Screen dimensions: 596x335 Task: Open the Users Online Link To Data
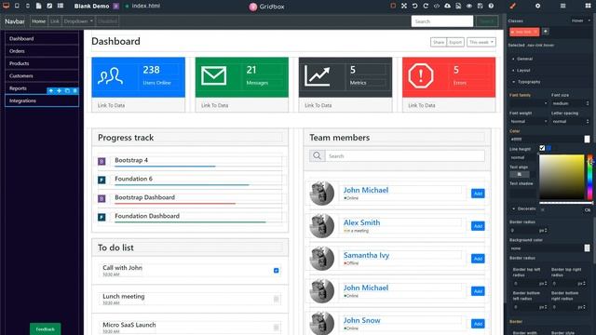[x=112, y=105]
